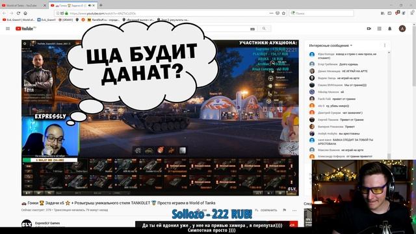Click the Firefox search field
416x234 pixels.
[322, 13]
